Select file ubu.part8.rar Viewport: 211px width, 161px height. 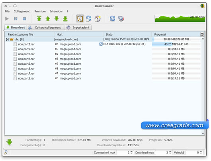26,78
